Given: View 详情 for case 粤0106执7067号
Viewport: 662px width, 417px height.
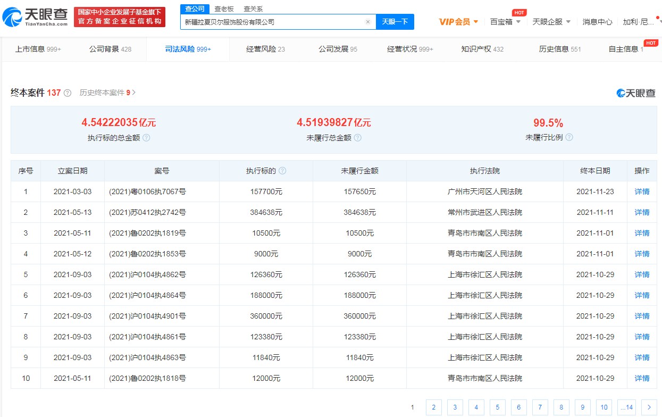Looking at the screenshot, I should pos(642,191).
